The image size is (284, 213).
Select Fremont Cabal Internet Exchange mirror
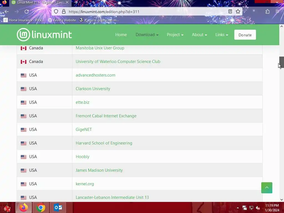[x=106, y=116]
